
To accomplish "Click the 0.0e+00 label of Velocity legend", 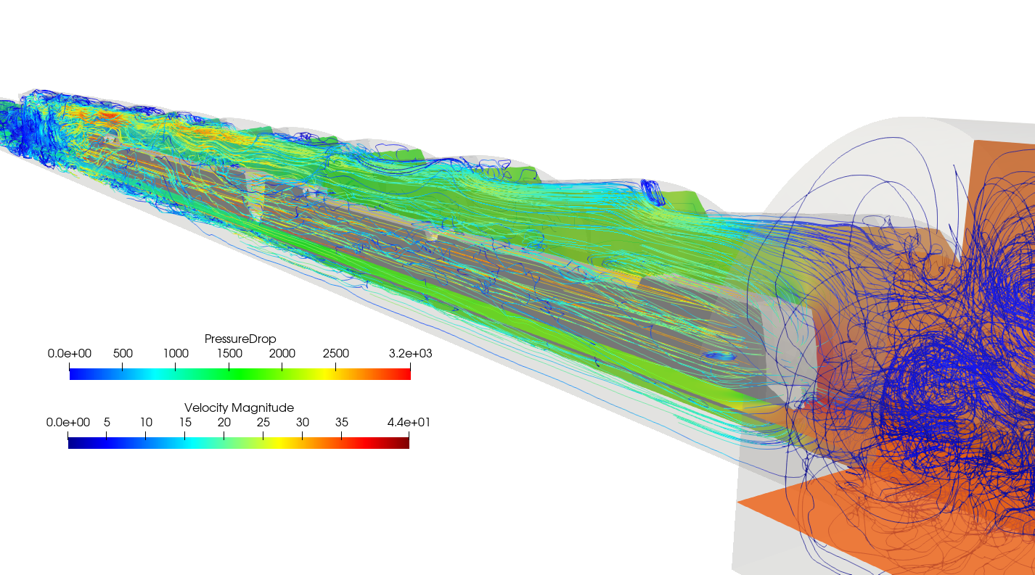I will (x=68, y=422).
